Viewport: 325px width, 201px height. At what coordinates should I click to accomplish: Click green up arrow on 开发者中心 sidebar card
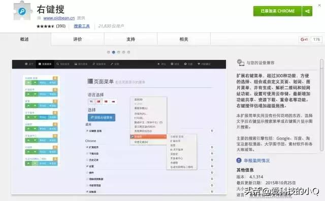[x=28, y=140]
